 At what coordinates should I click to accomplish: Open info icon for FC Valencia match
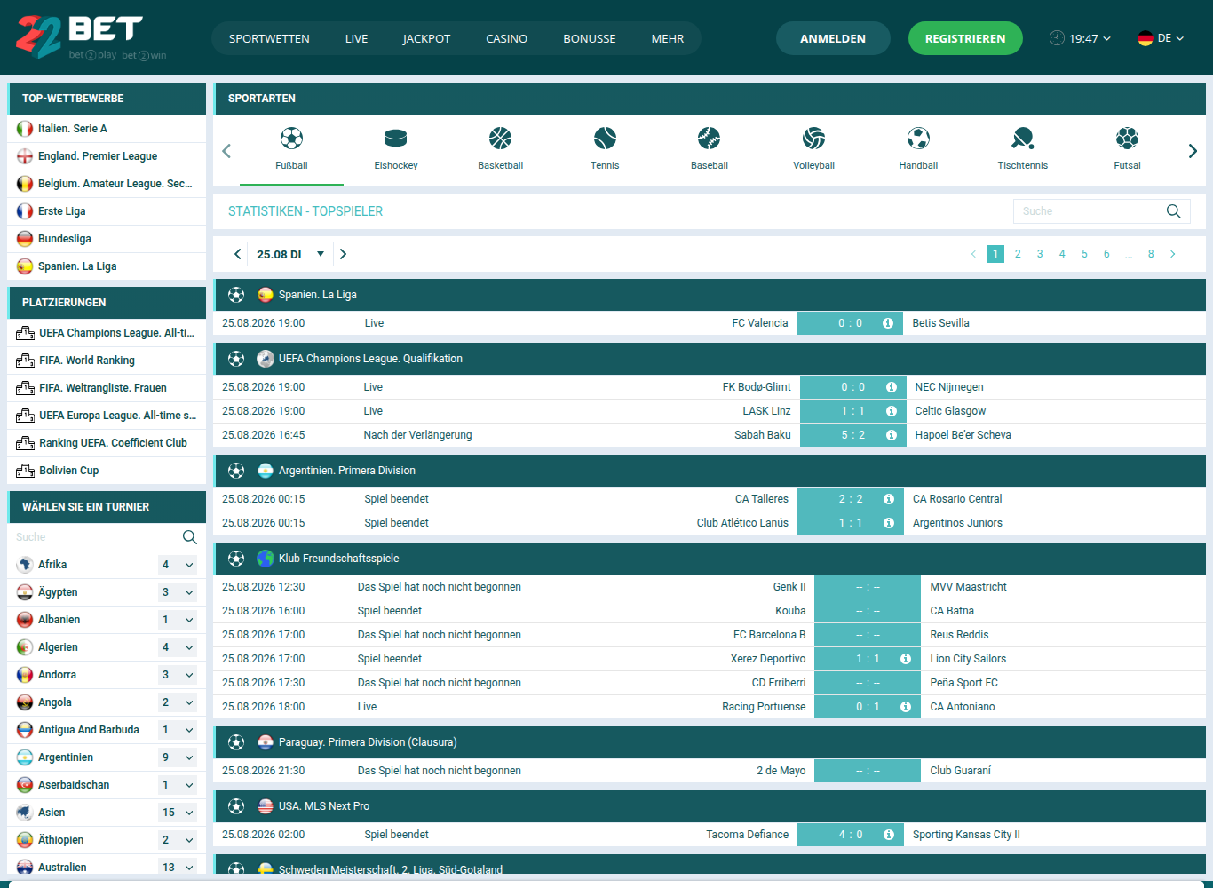pos(888,323)
